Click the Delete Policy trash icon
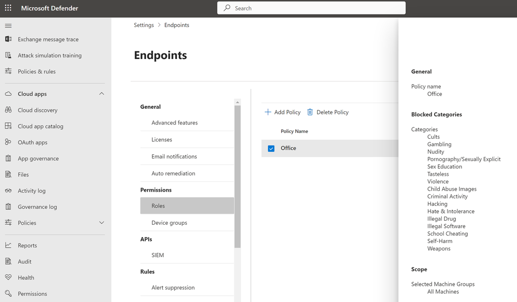The height and width of the screenshot is (302, 517). pos(310,112)
